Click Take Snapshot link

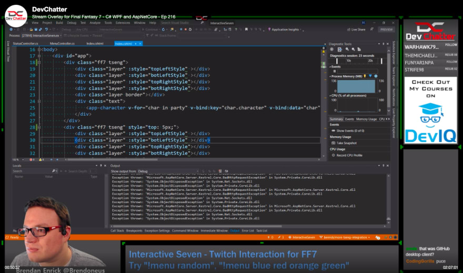[344, 143]
